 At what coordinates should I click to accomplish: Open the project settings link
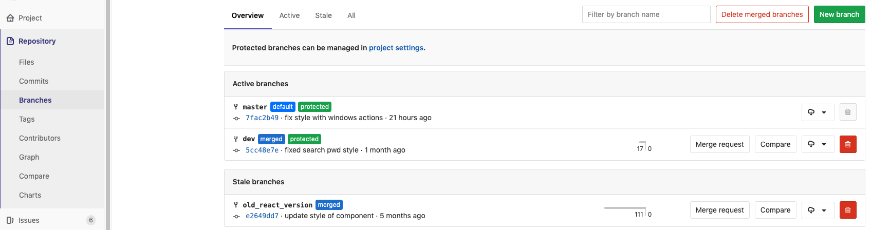click(x=396, y=48)
